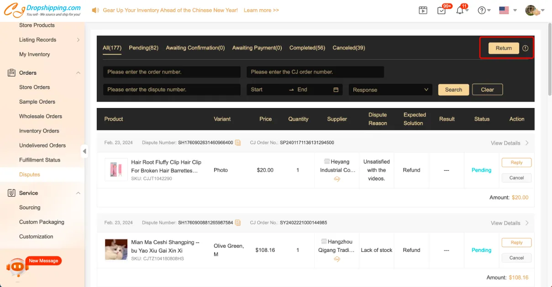Click the help question mark icon
The width and height of the screenshot is (552, 287).
coord(481,10)
